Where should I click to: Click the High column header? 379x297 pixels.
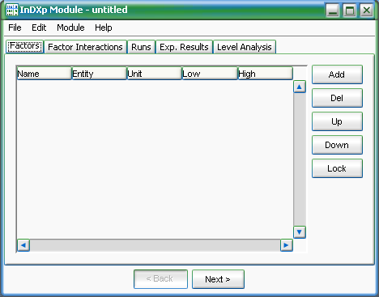coord(265,74)
